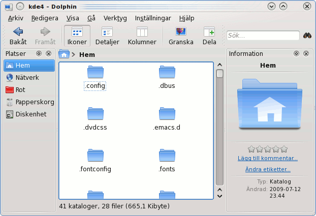Open the .config folder

coord(95,76)
